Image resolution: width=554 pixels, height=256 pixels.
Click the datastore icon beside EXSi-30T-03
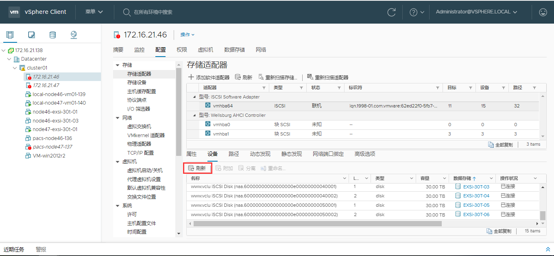(x=458, y=186)
